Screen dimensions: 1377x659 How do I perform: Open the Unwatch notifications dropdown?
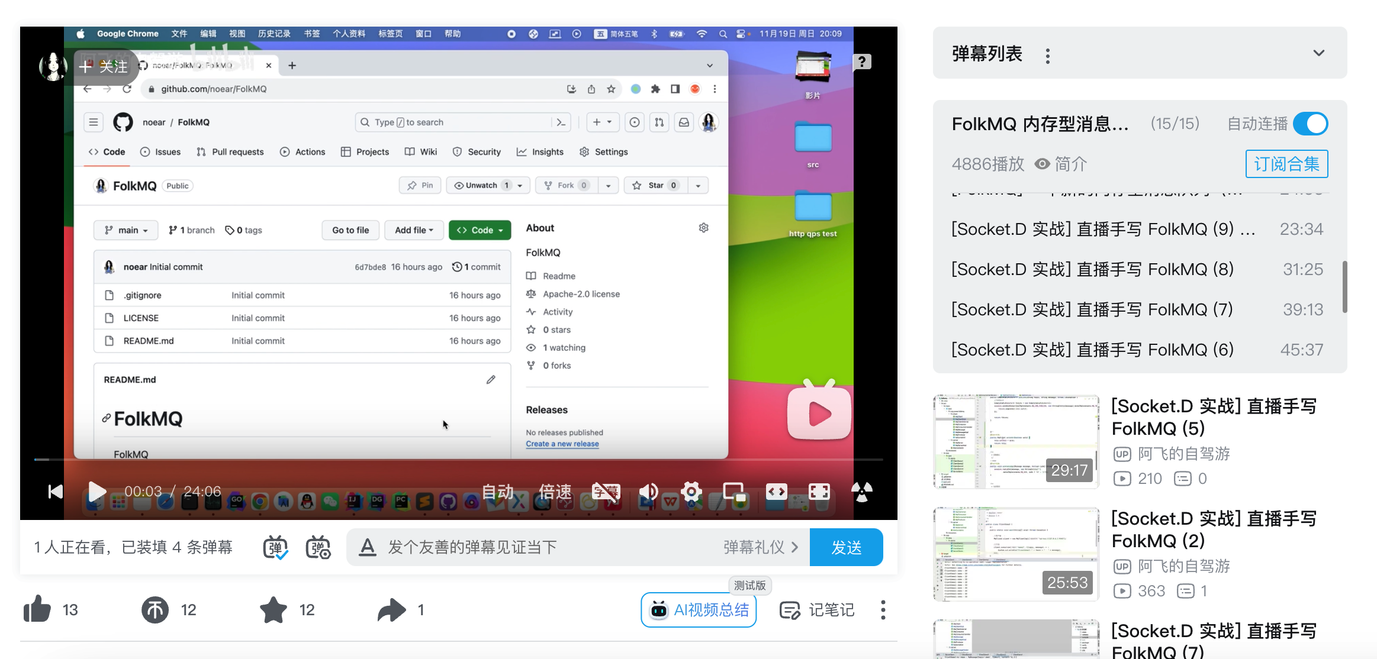tap(488, 185)
